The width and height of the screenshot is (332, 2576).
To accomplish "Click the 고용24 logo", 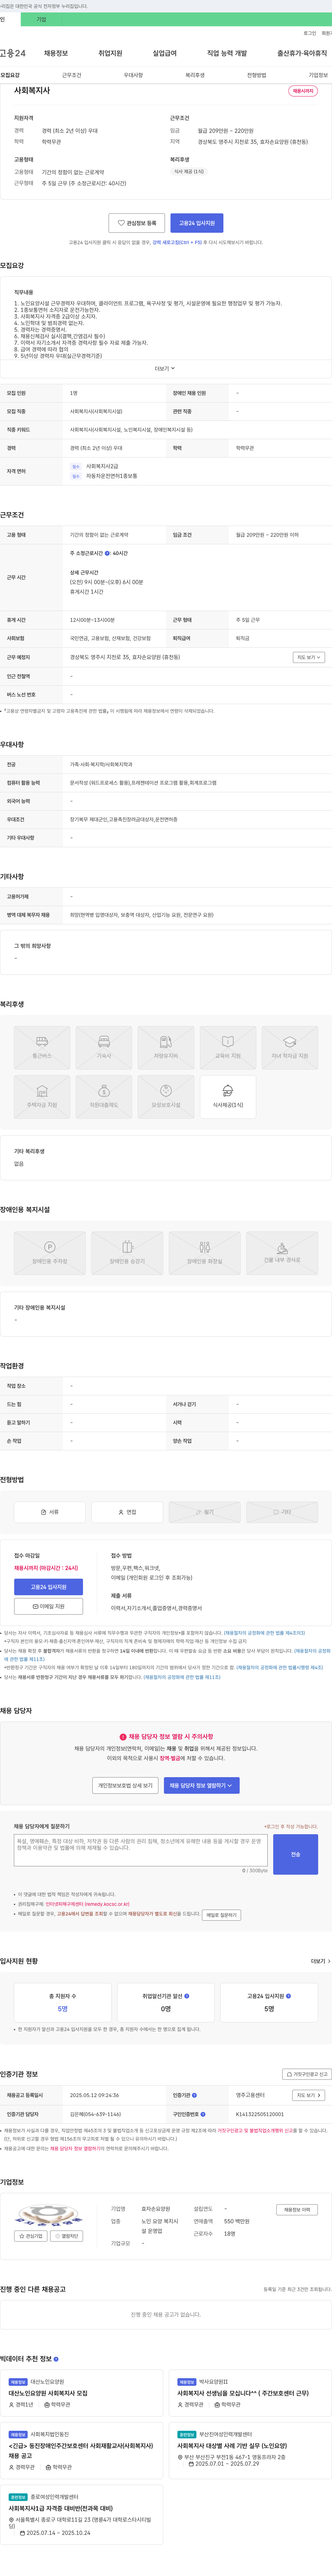I will pyautogui.click(x=13, y=53).
